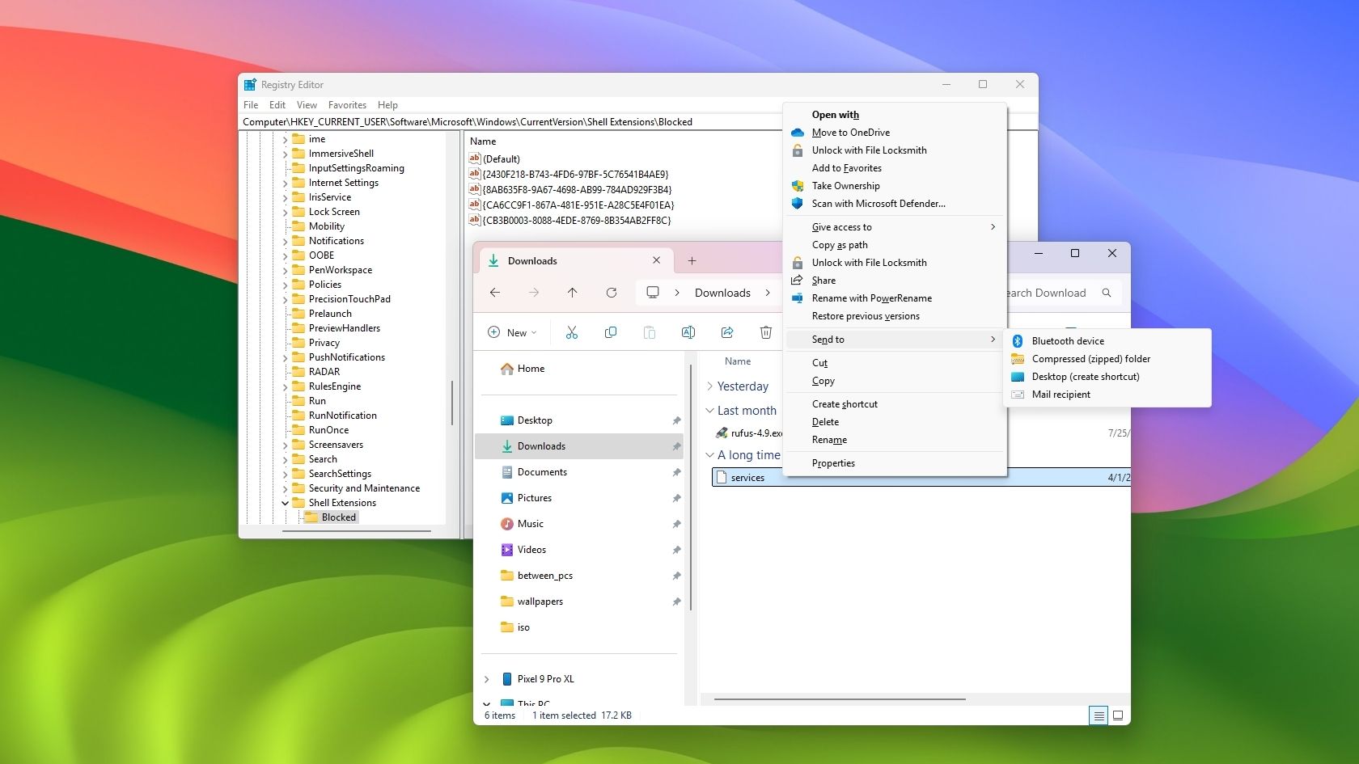
Task: Open the Favorites menu in Registry Editor
Action: pyautogui.click(x=347, y=105)
